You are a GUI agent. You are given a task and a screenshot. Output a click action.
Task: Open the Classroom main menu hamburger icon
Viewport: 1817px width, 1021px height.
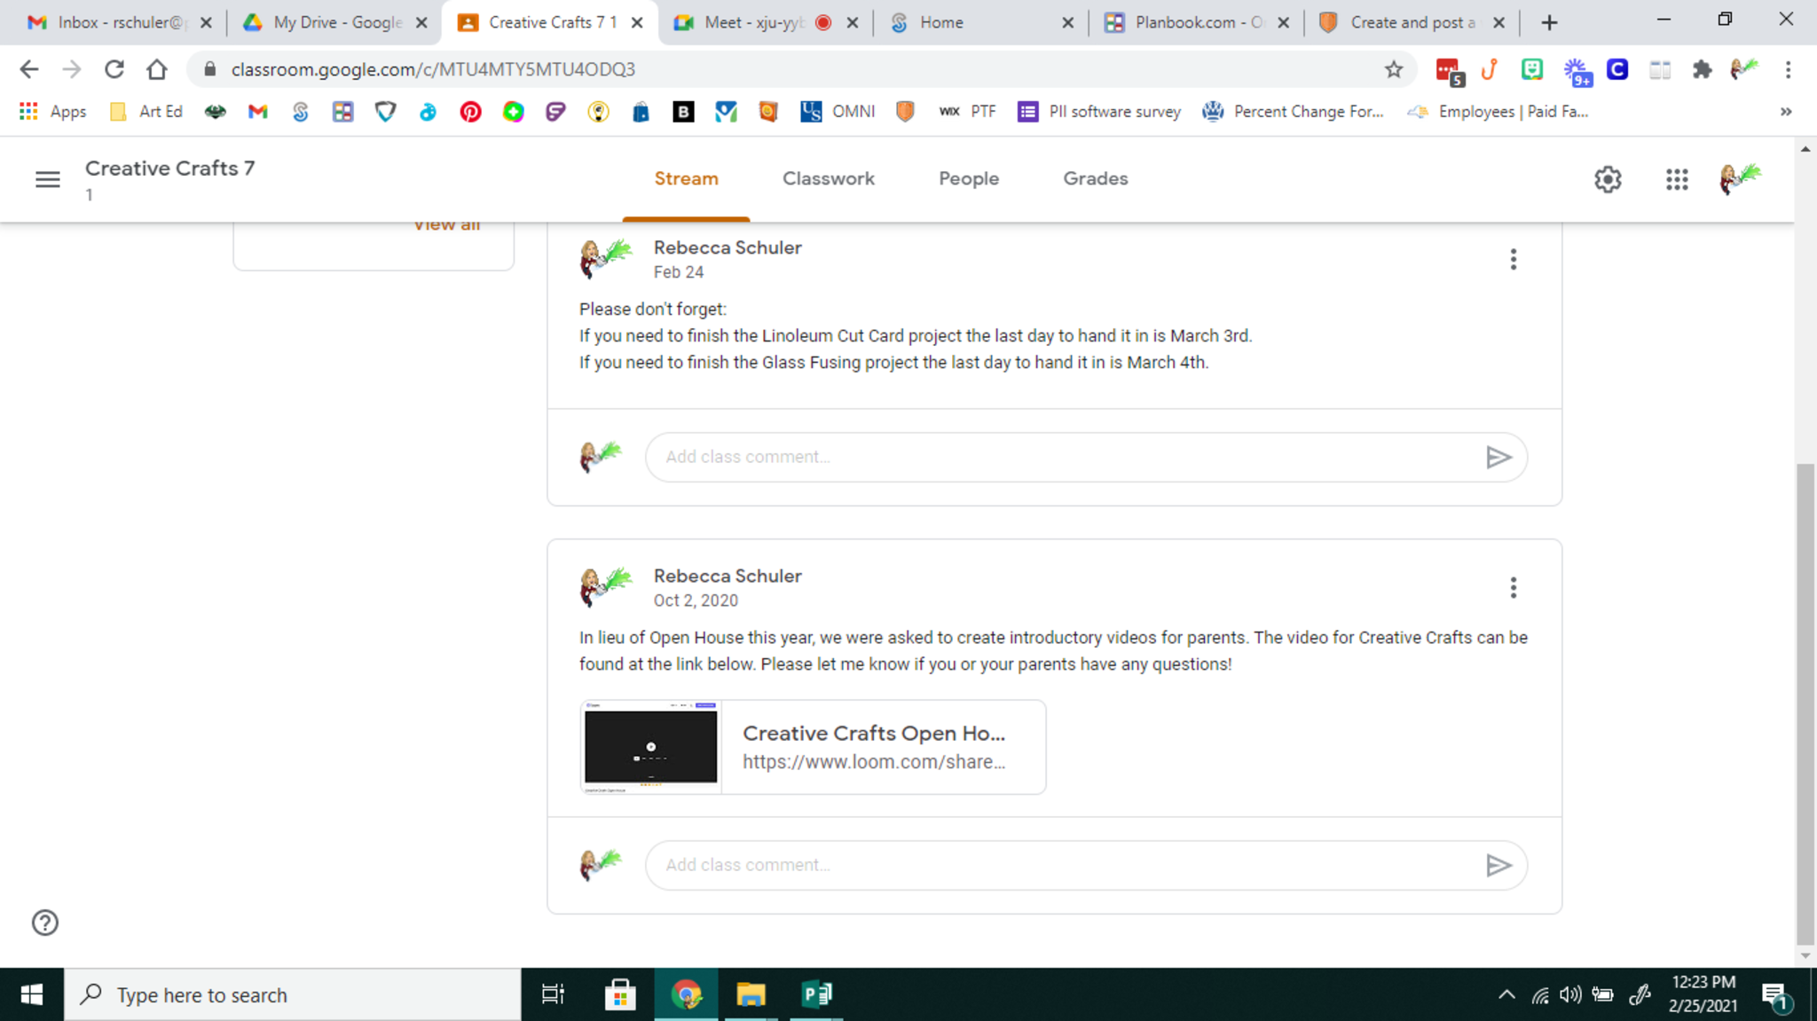coord(48,179)
